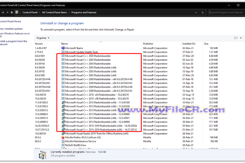Open Install a program from the network
This screenshot has height=163, width=245.
point(13,43)
